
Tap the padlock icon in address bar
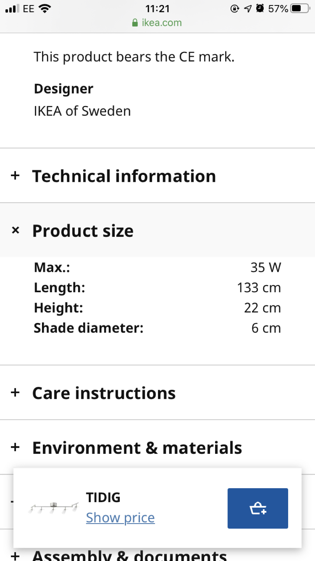(x=135, y=23)
